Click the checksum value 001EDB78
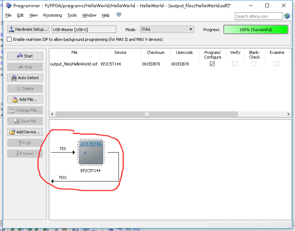The width and height of the screenshot is (295, 231). point(151,64)
